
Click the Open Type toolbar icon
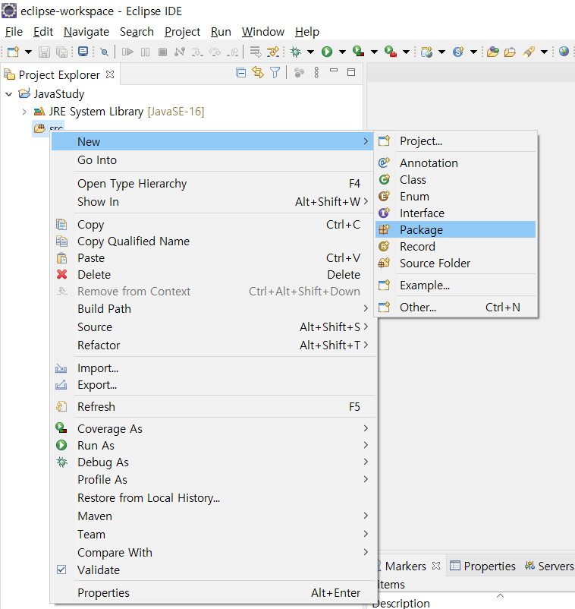(x=493, y=52)
